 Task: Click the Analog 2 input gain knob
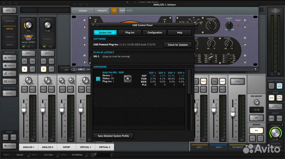click(47, 25)
